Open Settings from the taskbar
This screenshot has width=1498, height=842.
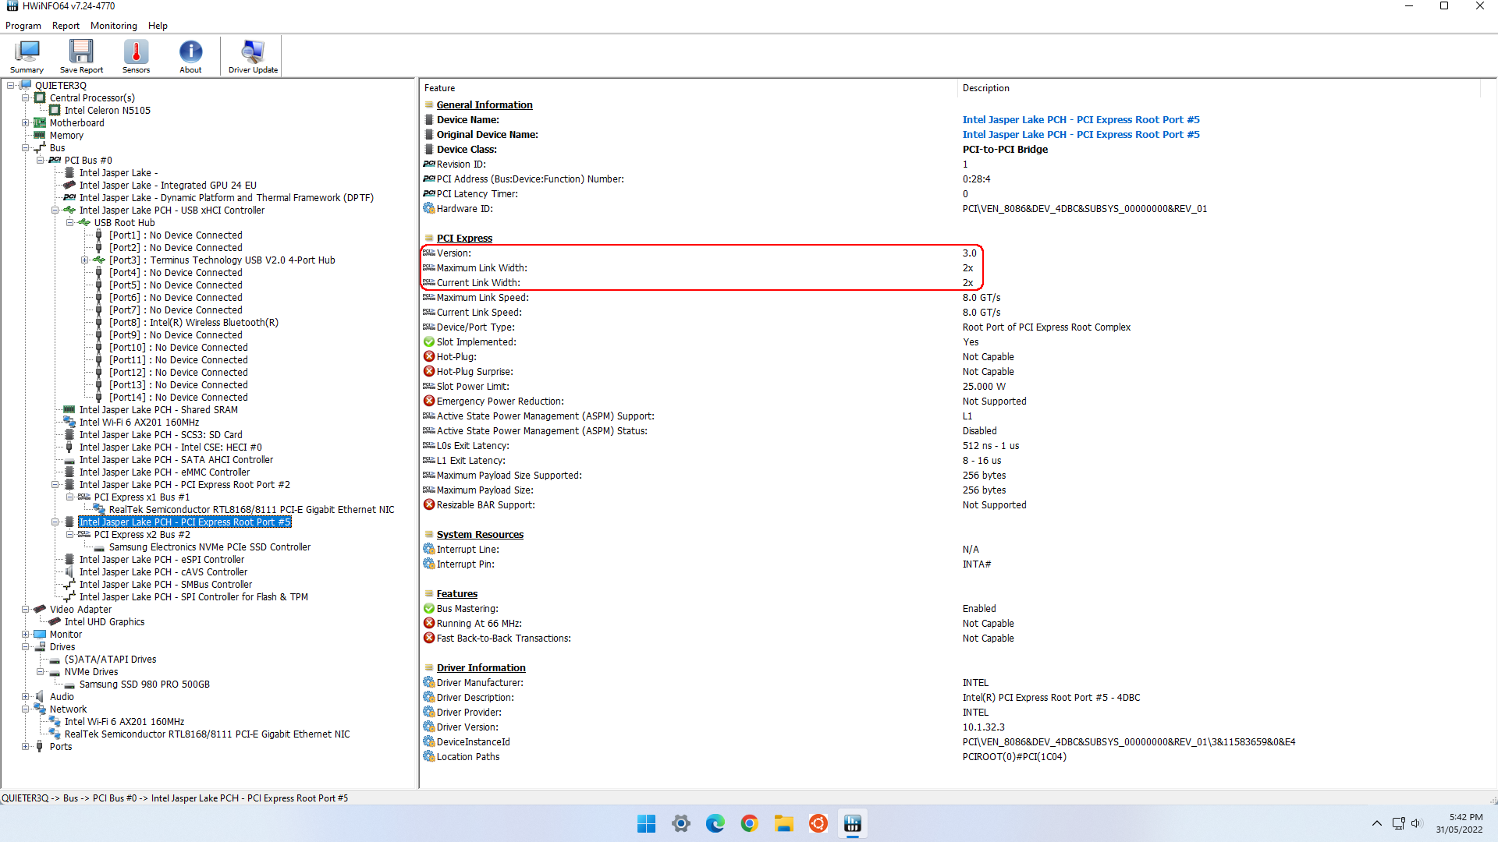[680, 824]
